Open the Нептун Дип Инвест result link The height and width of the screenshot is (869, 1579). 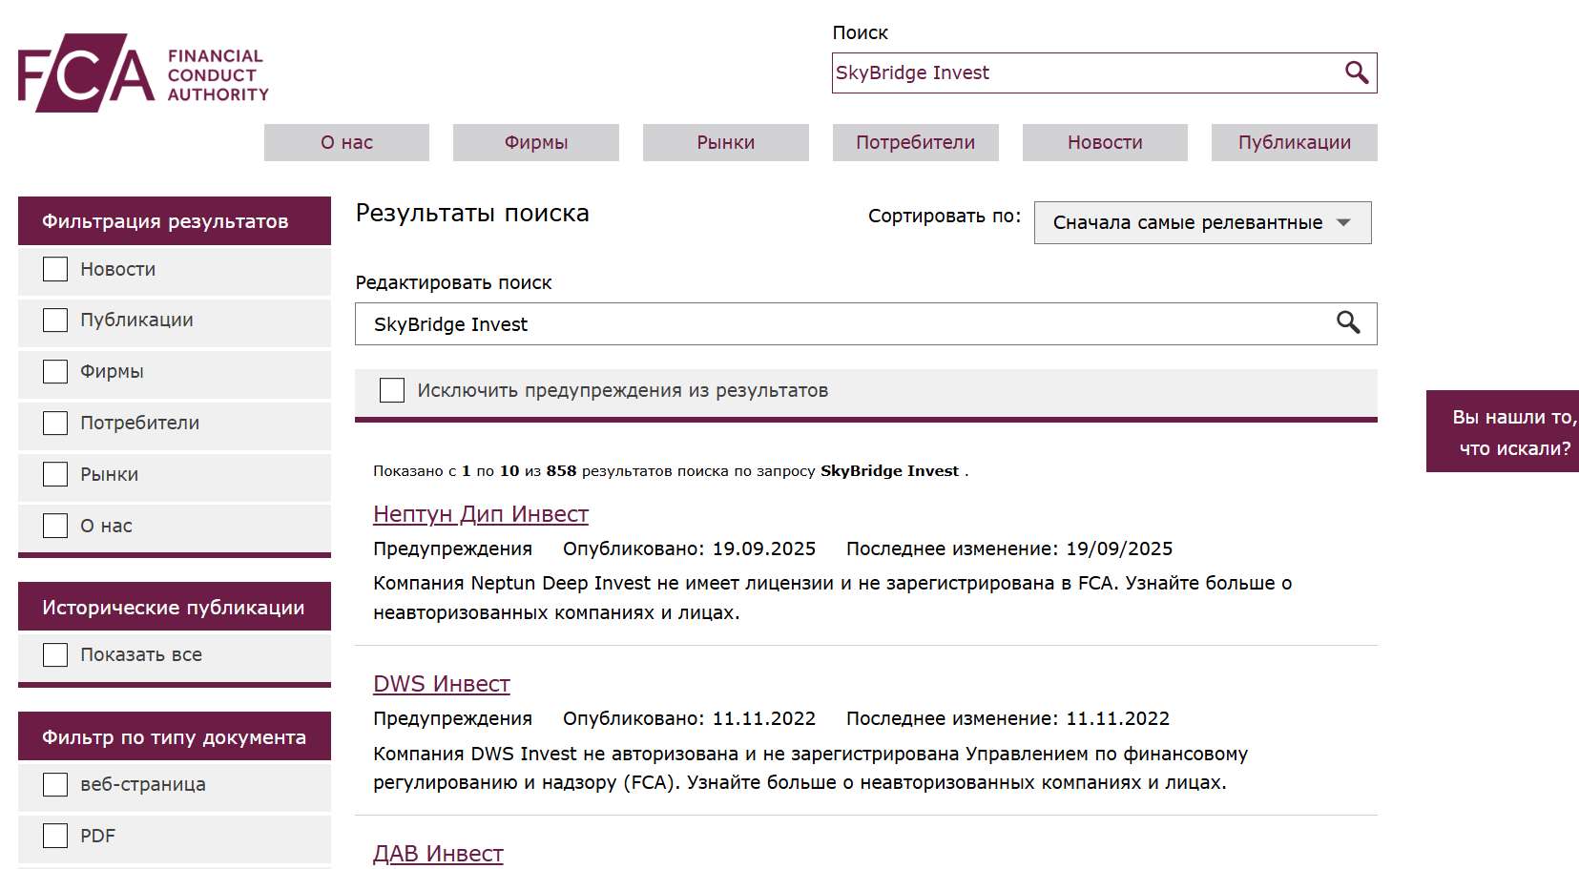tap(480, 514)
